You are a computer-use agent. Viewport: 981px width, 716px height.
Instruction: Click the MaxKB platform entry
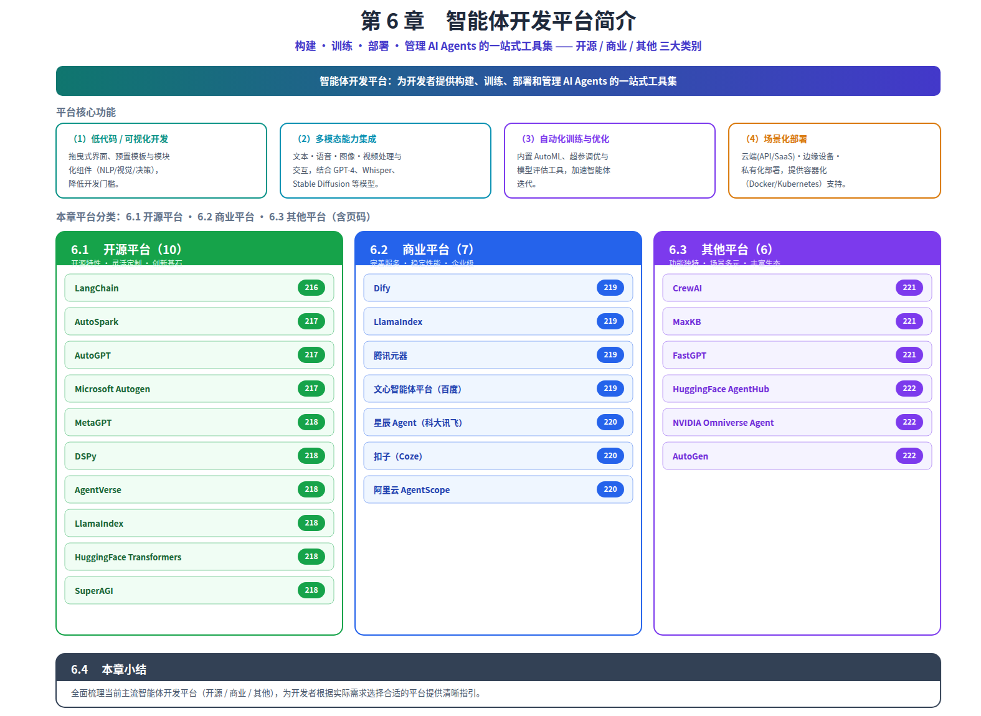(x=797, y=321)
